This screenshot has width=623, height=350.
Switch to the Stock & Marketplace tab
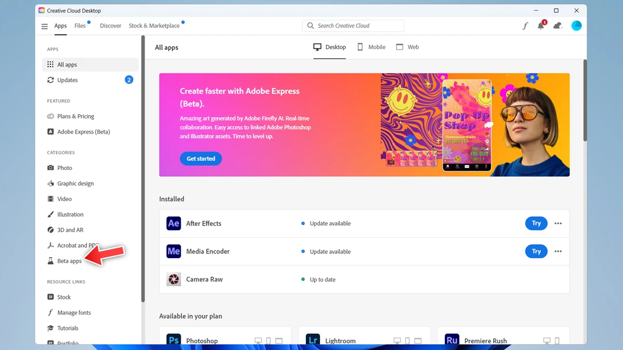click(154, 26)
